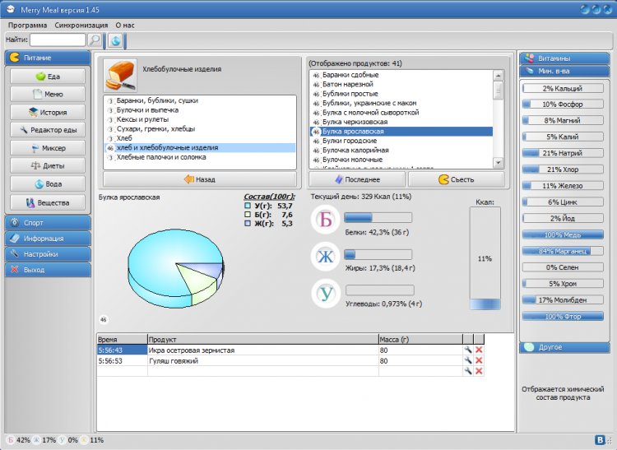Click the magnifier search icon
The width and height of the screenshot is (617, 450).
pyautogui.click(x=95, y=39)
